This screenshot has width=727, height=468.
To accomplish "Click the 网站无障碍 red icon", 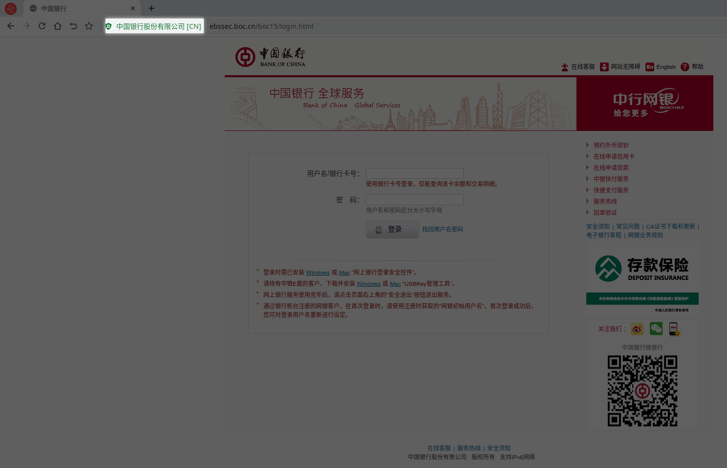I will [x=604, y=67].
